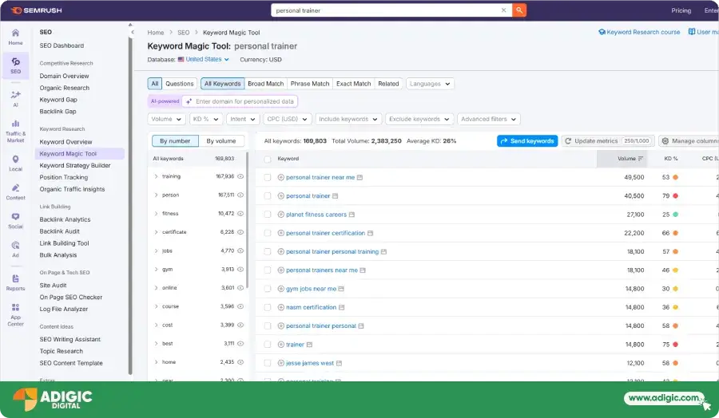Open the Content sidebar icon

[x=15, y=191]
